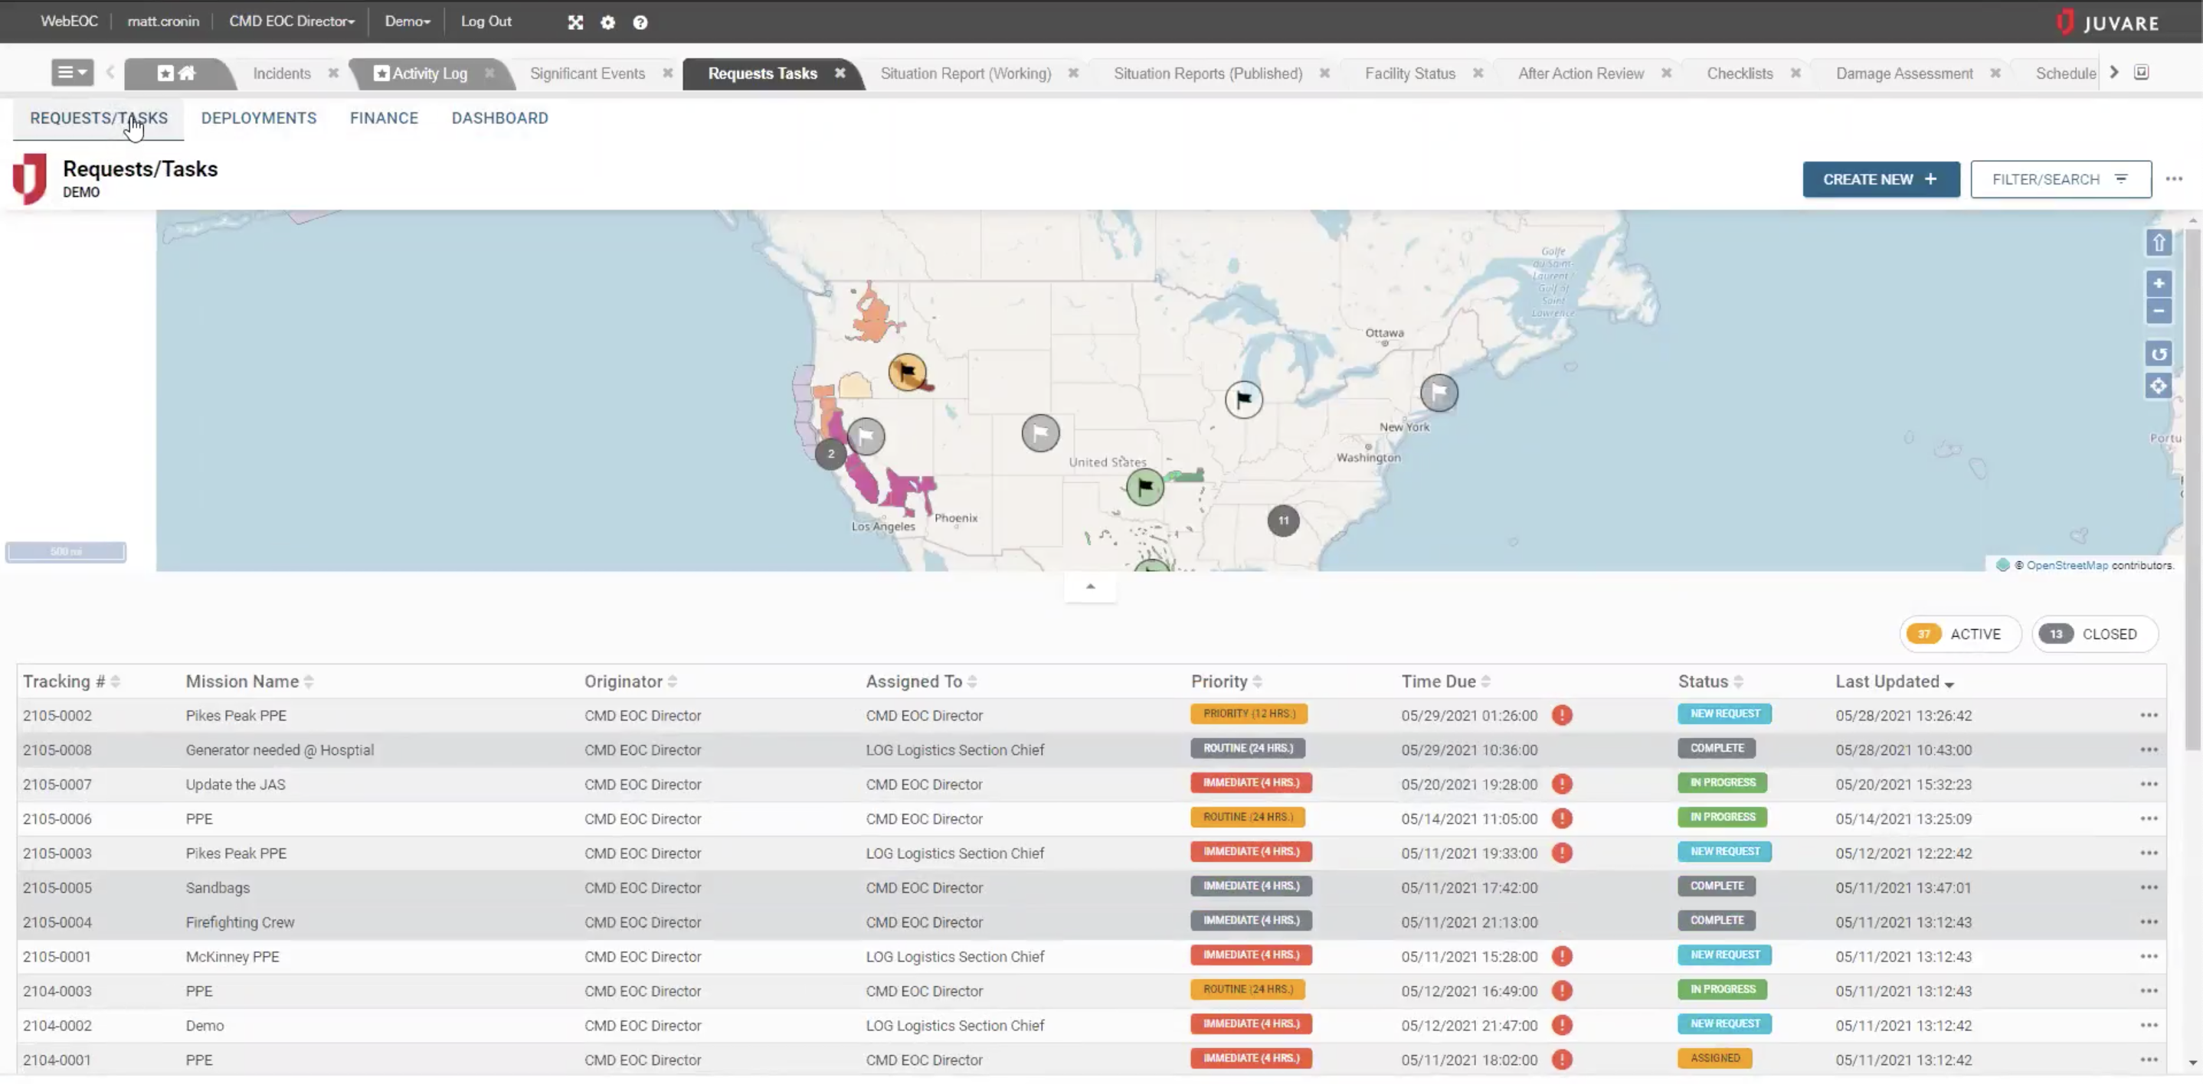Click the CREATE NEW button
The height and width of the screenshot is (1084, 2203).
click(1881, 178)
